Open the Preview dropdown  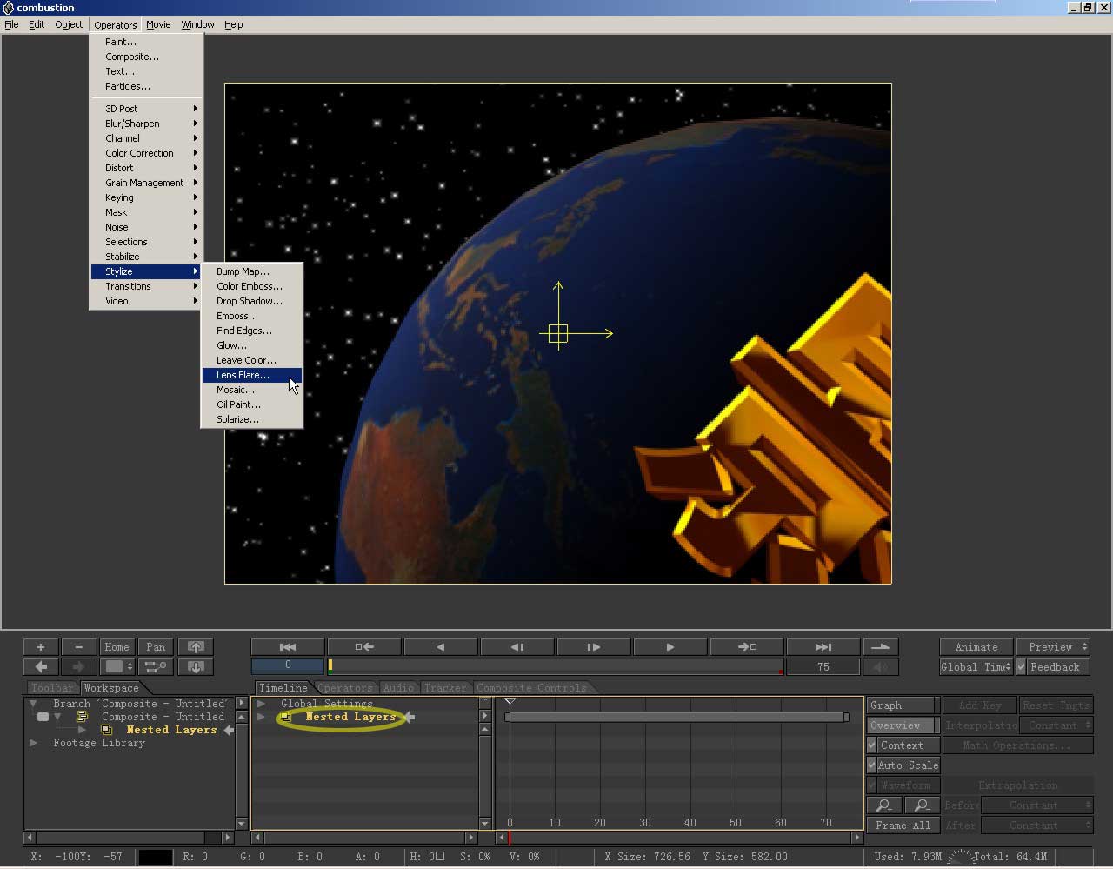pyautogui.click(x=1053, y=647)
